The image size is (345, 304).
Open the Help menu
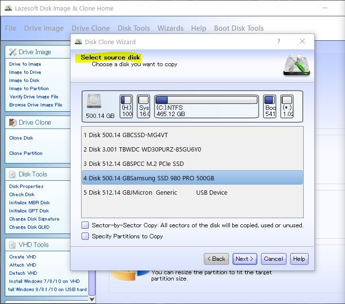199,28
